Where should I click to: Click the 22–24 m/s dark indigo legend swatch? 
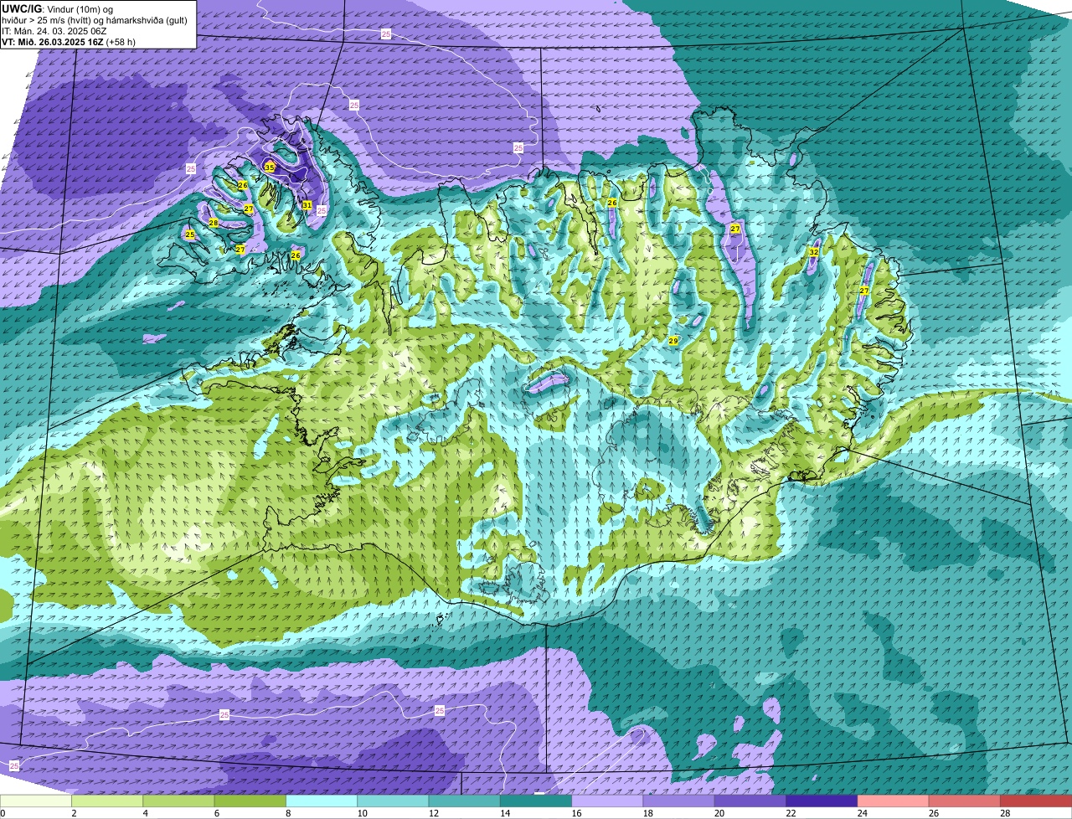(x=822, y=801)
